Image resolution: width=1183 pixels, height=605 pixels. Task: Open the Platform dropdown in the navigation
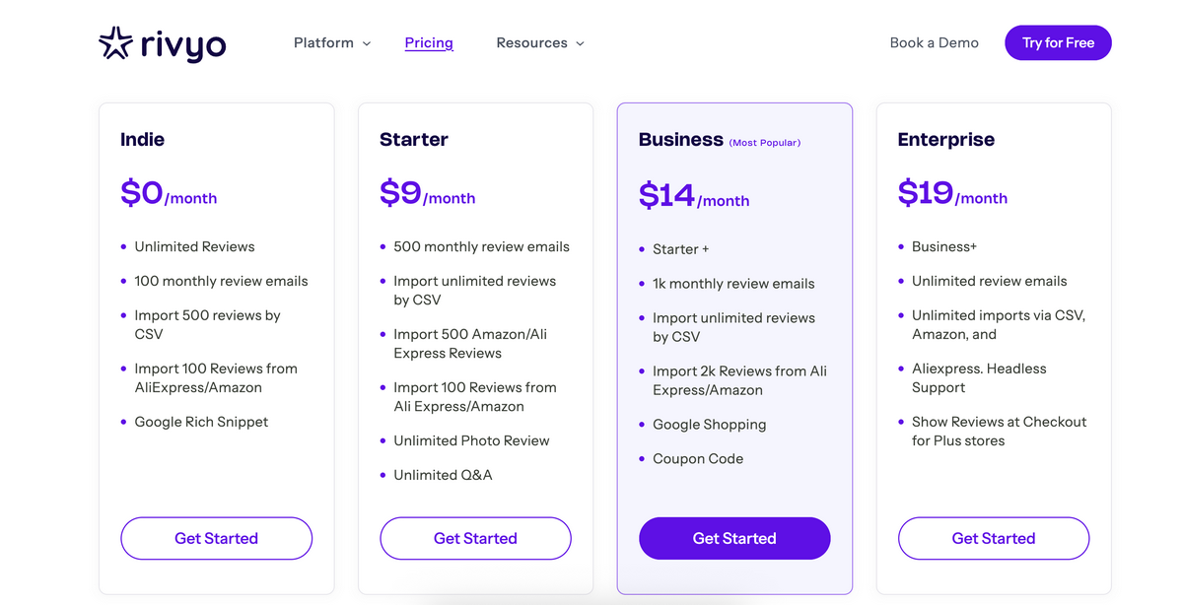tap(323, 42)
